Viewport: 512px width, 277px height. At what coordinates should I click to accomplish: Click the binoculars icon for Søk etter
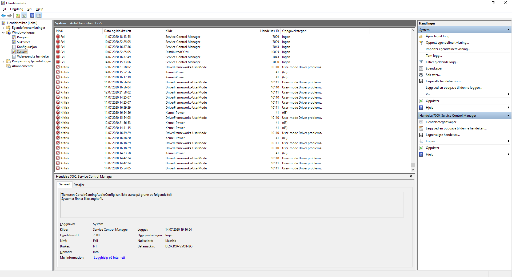point(421,75)
